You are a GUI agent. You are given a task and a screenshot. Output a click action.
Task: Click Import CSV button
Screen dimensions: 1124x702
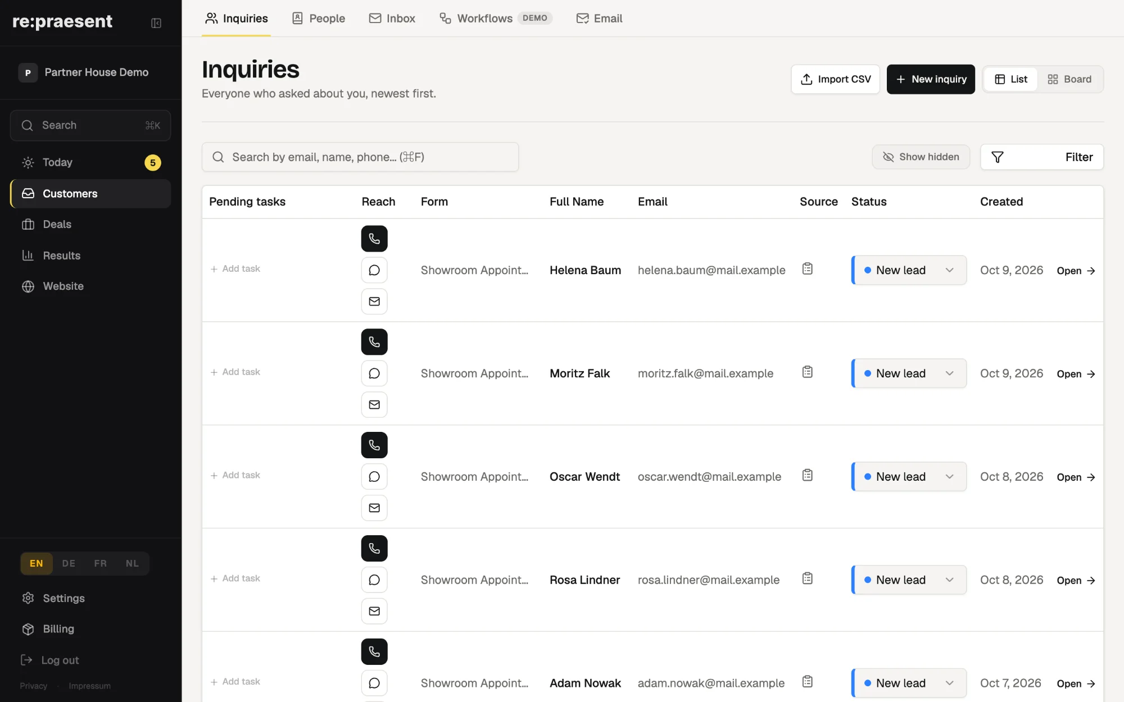(836, 79)
